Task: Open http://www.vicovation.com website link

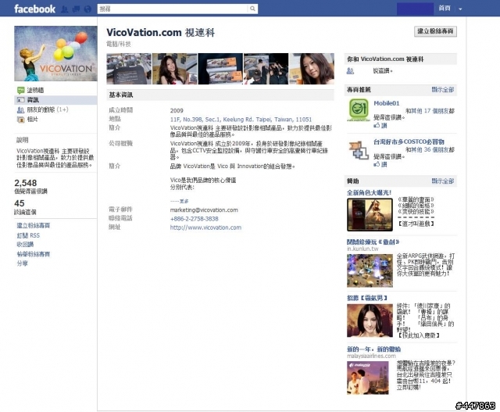Action: (205, 227)
